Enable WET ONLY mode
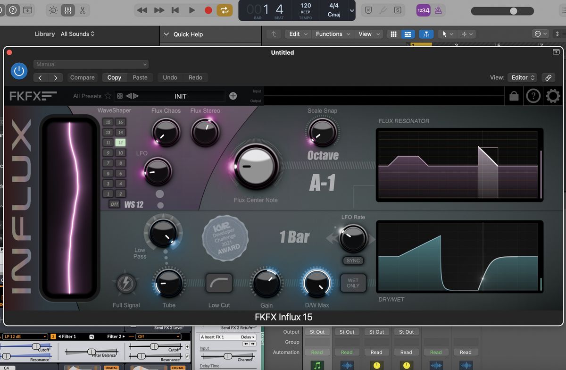This screenshot has height=370, width=566. 353,283
